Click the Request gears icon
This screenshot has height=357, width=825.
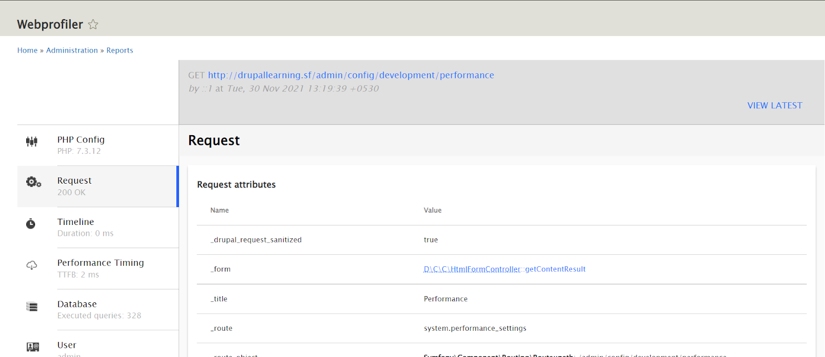click(34, 182)
